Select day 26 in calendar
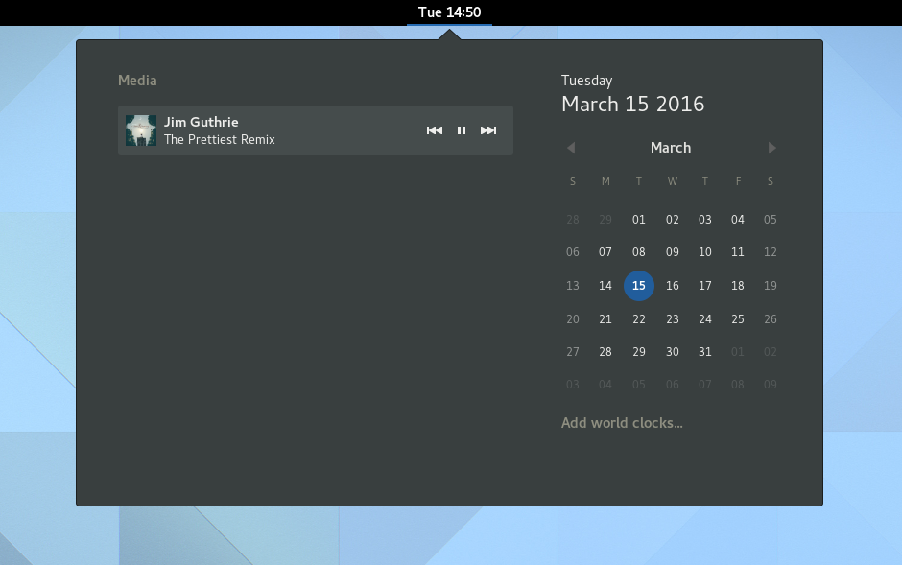The height and width of the screenshot is (565, 902). 771,319
